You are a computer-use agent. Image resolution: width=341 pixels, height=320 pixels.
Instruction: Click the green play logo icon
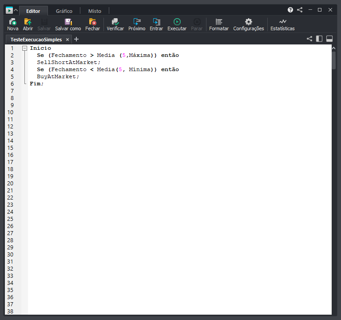9,10
